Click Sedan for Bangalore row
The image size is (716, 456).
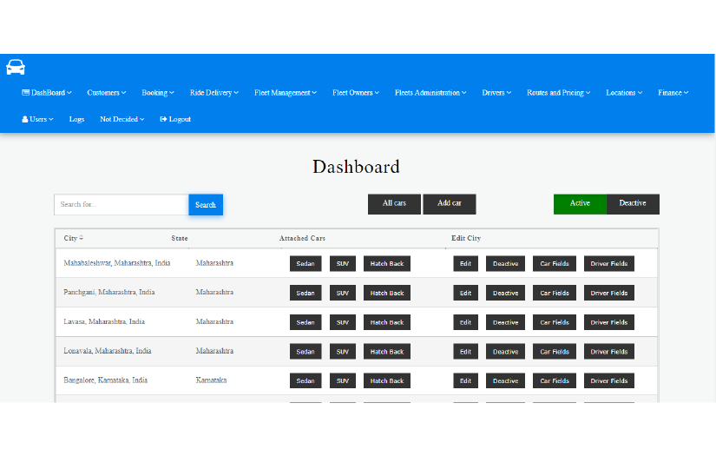click(305, 380)
